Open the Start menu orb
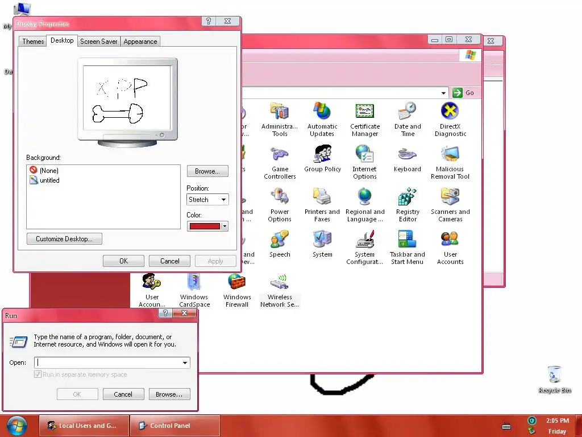582x437 pixels. 16,426
